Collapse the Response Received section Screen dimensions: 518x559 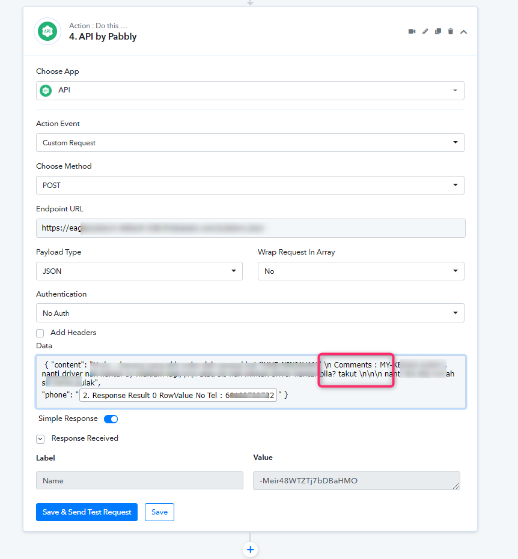[x=40, y=439]
